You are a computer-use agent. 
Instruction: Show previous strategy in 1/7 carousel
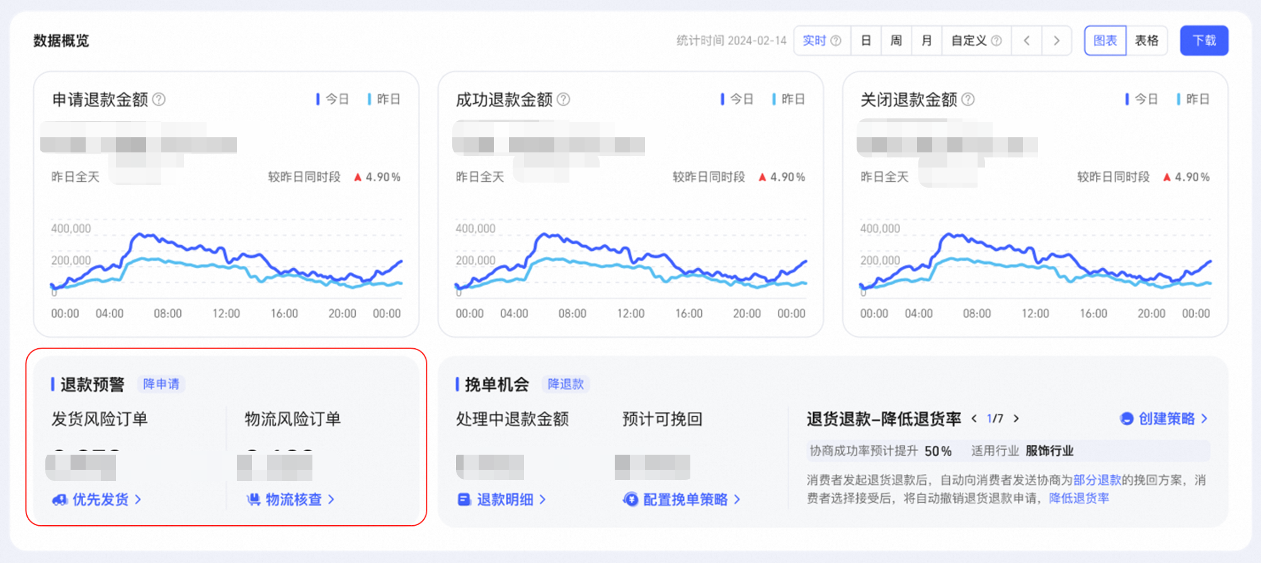tap(974, 418)
